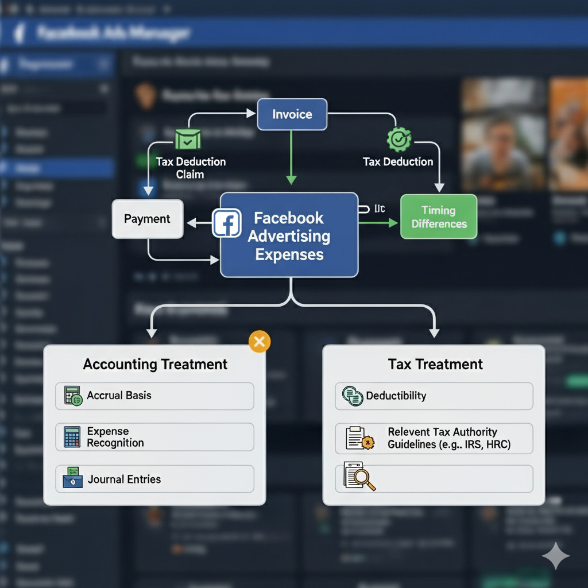Click the green gear checkmark icon
The height and width of the screenshot is (588, 588).
pos(399,139)
